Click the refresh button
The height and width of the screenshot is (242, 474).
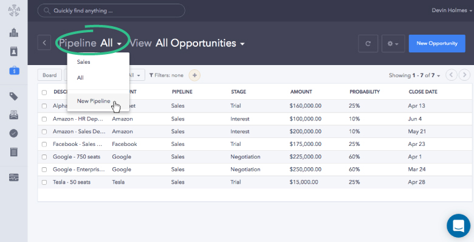(368, 44)
